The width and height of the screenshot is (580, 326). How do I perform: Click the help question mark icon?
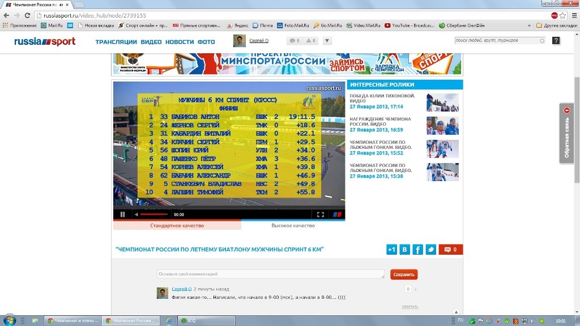[x=556, y=41]
